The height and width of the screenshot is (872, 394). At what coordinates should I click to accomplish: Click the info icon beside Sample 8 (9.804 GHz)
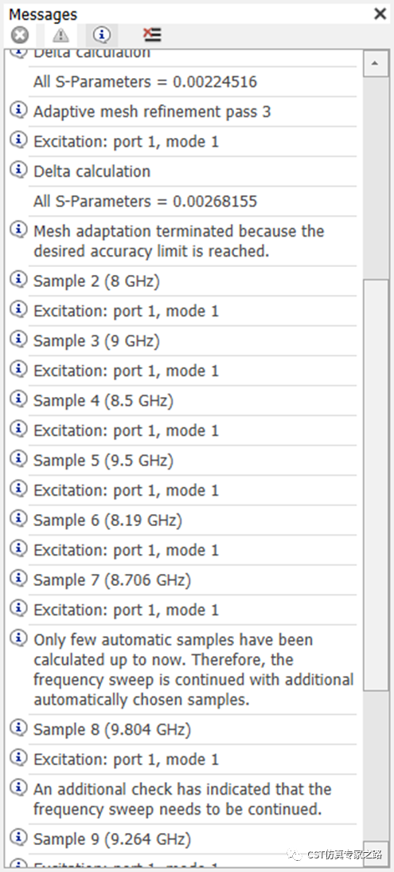point(19,728)
